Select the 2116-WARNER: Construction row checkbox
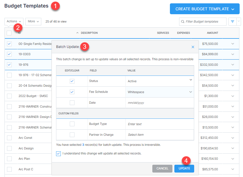 click(x=9, y=106)
